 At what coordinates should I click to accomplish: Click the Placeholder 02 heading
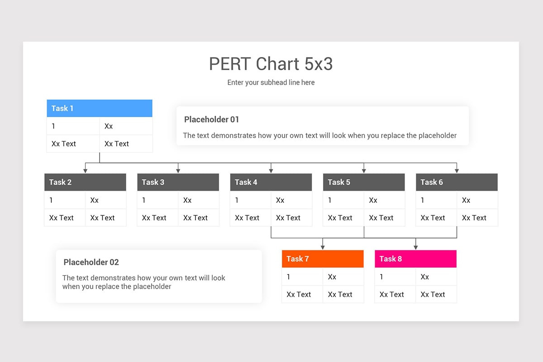[x=91, y=262]
